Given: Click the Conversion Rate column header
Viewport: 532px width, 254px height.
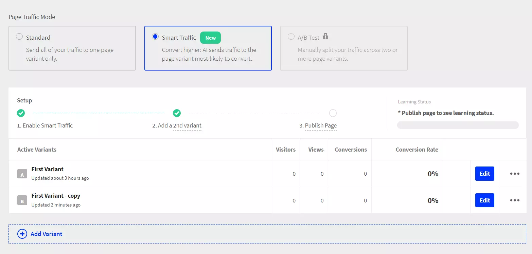Looking at the screenshot, I should click(417, 149).
